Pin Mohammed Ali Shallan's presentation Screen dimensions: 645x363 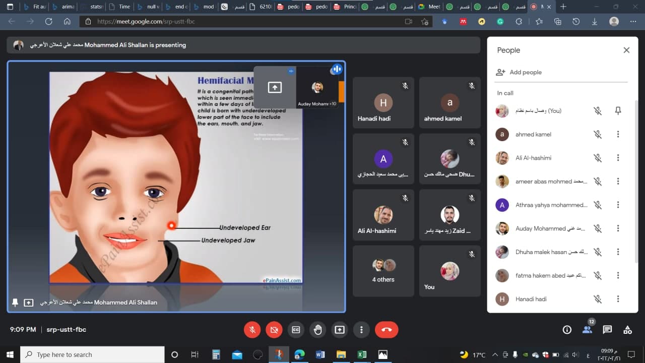click(15, 302)
